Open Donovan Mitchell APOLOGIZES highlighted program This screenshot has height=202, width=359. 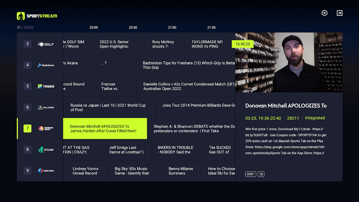[105, 129]
